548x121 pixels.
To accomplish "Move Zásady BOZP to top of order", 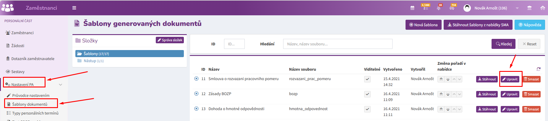I will click(x=441, y=94).
